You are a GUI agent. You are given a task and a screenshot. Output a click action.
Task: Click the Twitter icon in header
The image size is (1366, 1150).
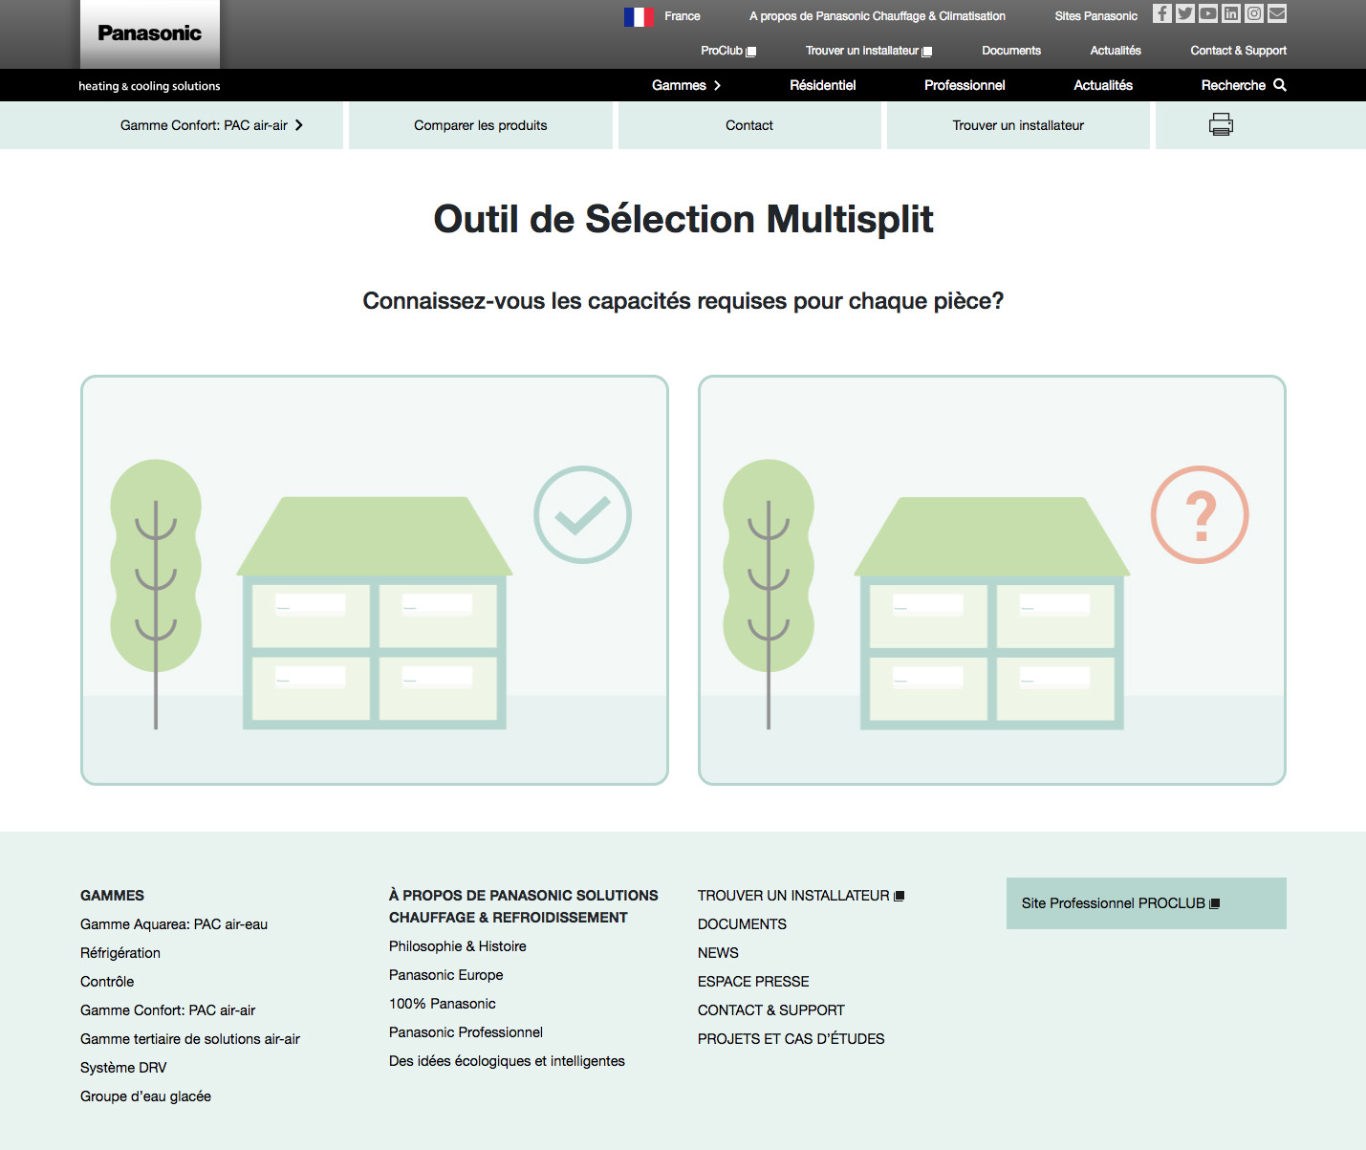tap(1185, 13)
